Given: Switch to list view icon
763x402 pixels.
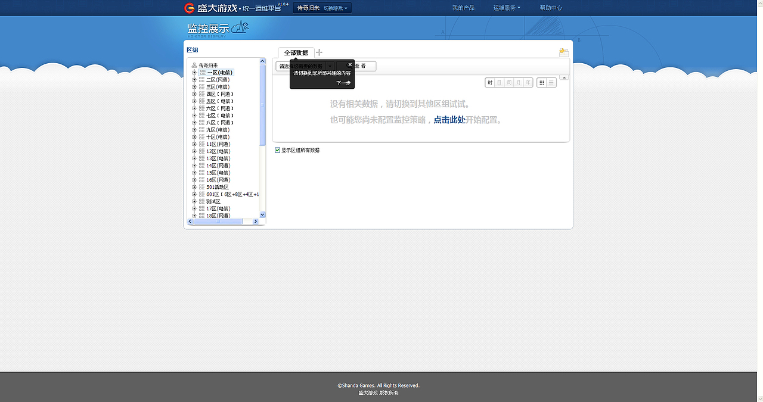Looking at the screenshot, I should coord(551,83).
